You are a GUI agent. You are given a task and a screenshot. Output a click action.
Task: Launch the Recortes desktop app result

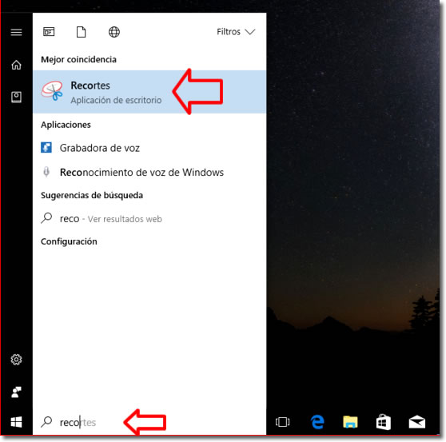[x=149, y=92]
